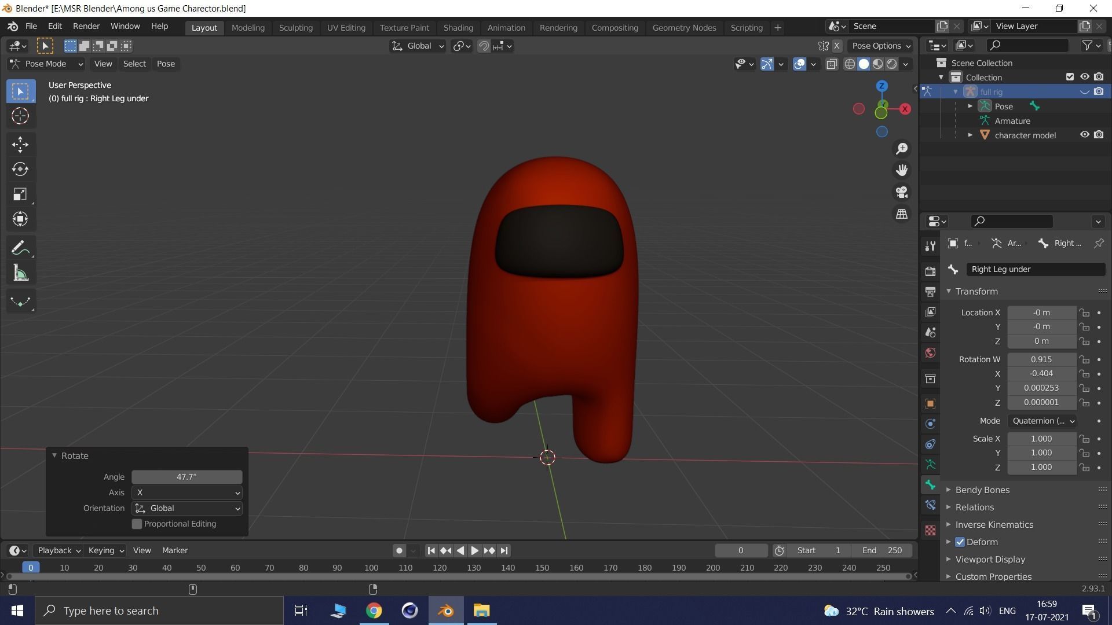The width and height of the screenshot is (1112, 625).
Task: Open rotate Orientation Global dropdown
Action: [187, 509]
